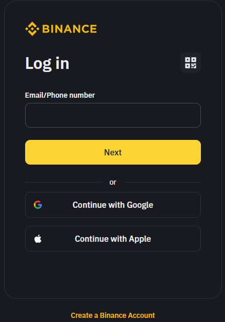Click the BINANCE wordmark text
The width and height of the screenshot is (225, 322).
click(69, 29)
